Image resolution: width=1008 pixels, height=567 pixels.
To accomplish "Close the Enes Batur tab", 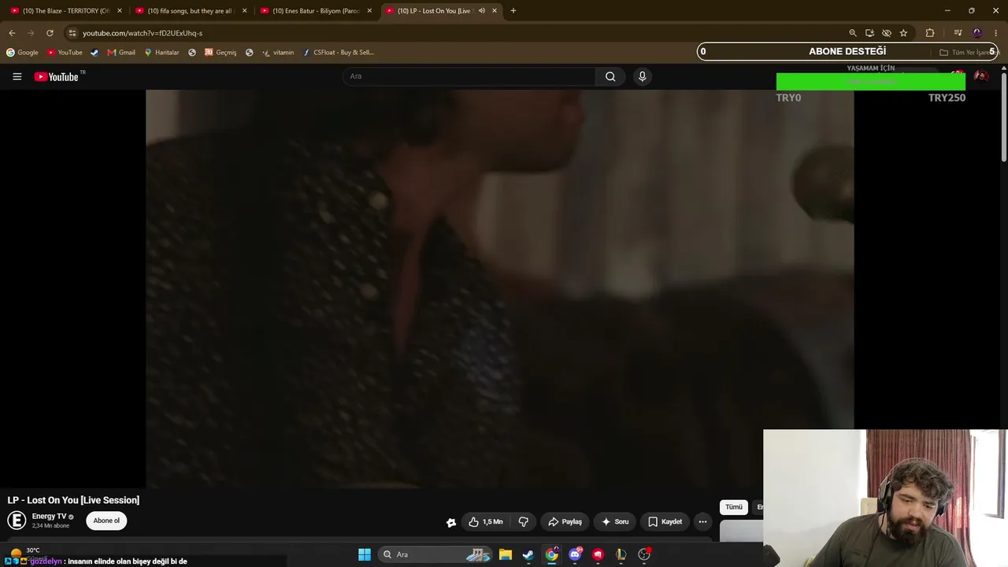I will 369,11.
